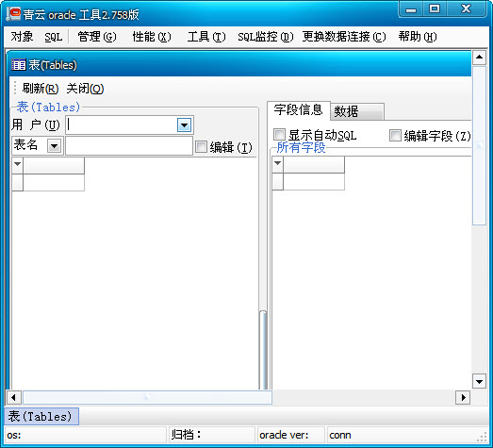Viewport: 493px width, 448px height.
Task: Click the vertical scrollbar up arrow
Action: [479, 57]
